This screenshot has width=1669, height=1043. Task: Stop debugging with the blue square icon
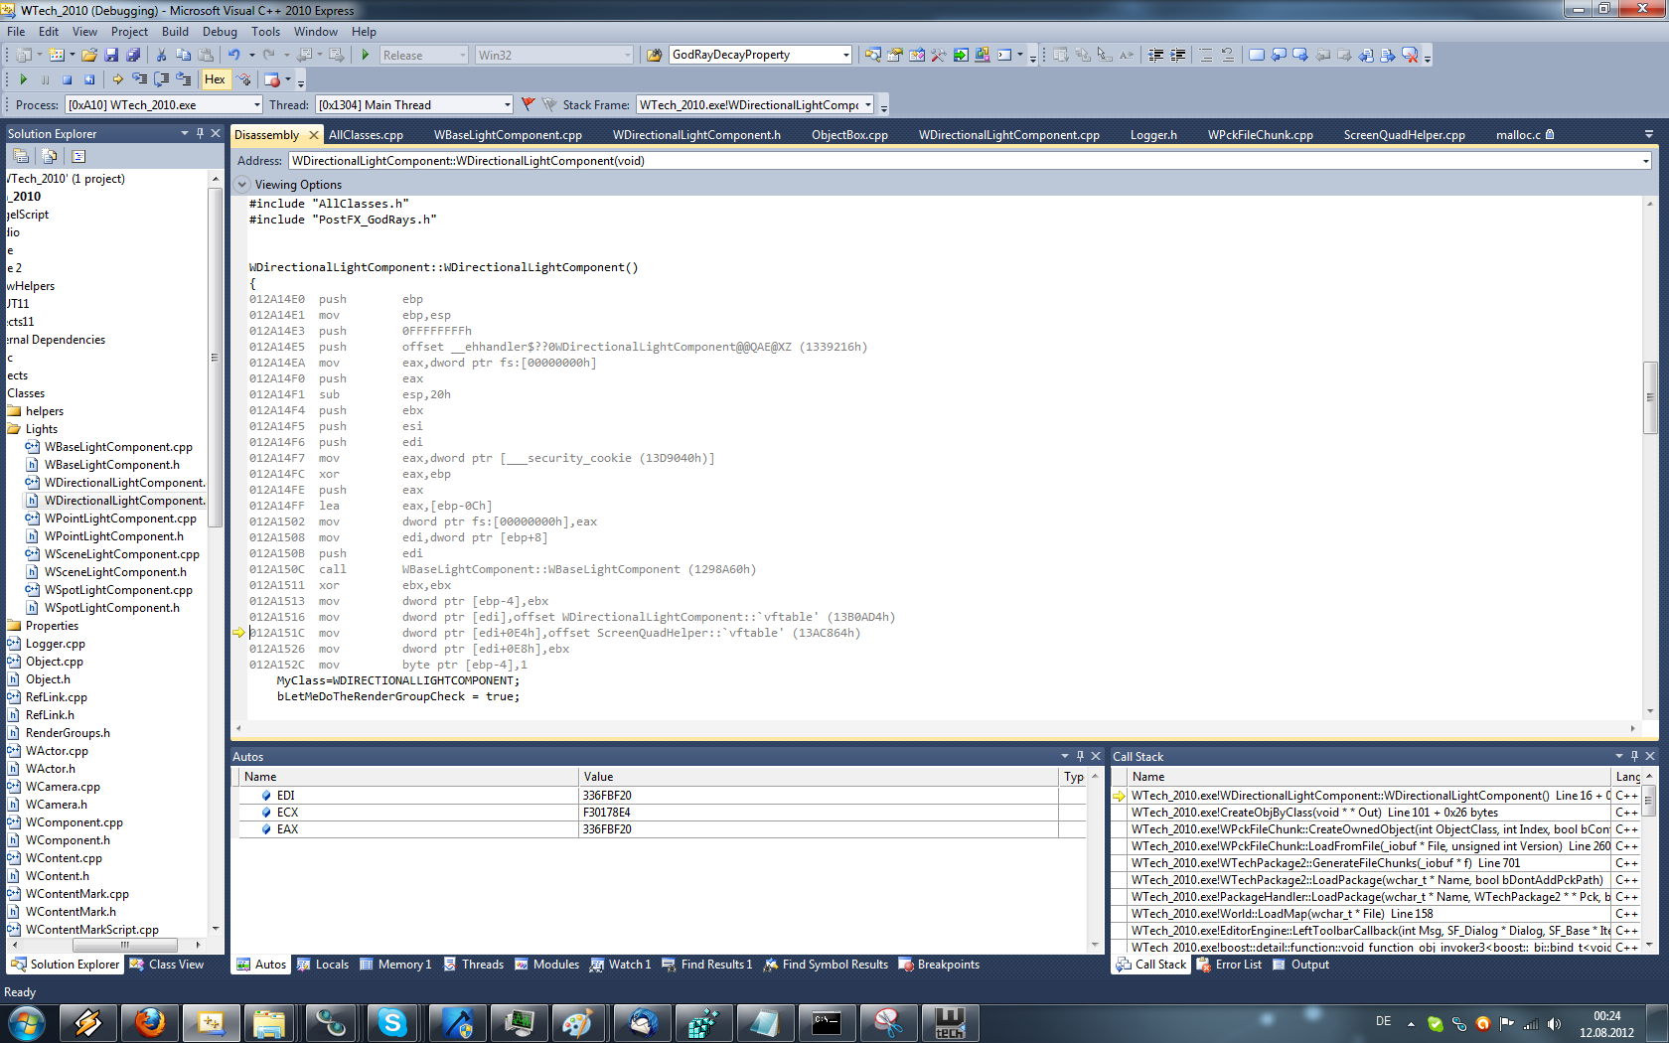(x=68, y=79)
